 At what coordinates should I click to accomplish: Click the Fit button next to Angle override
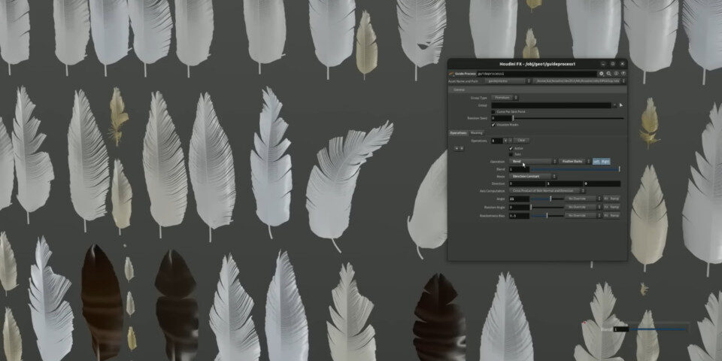[605, 199]
